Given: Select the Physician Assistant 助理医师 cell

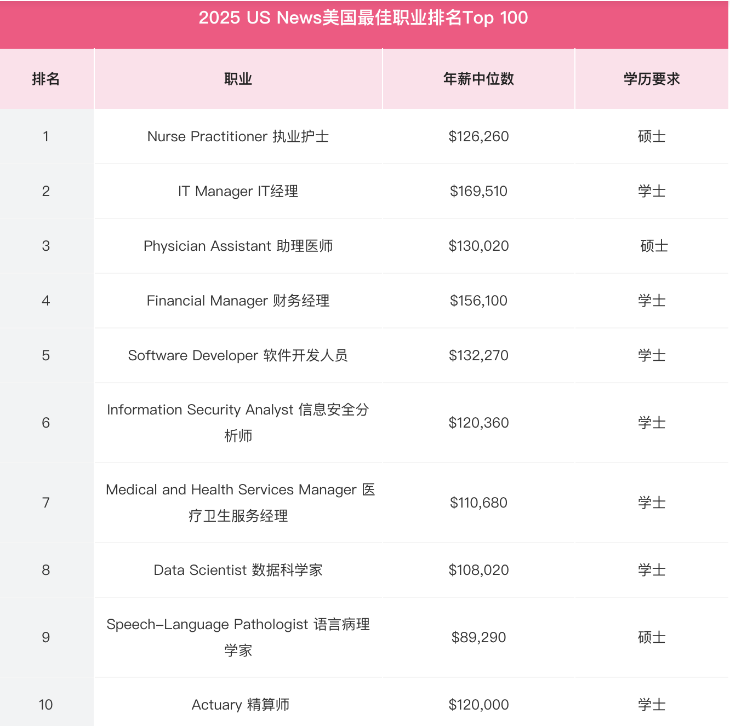Looking at the screenshot, I should pos(238,246).
